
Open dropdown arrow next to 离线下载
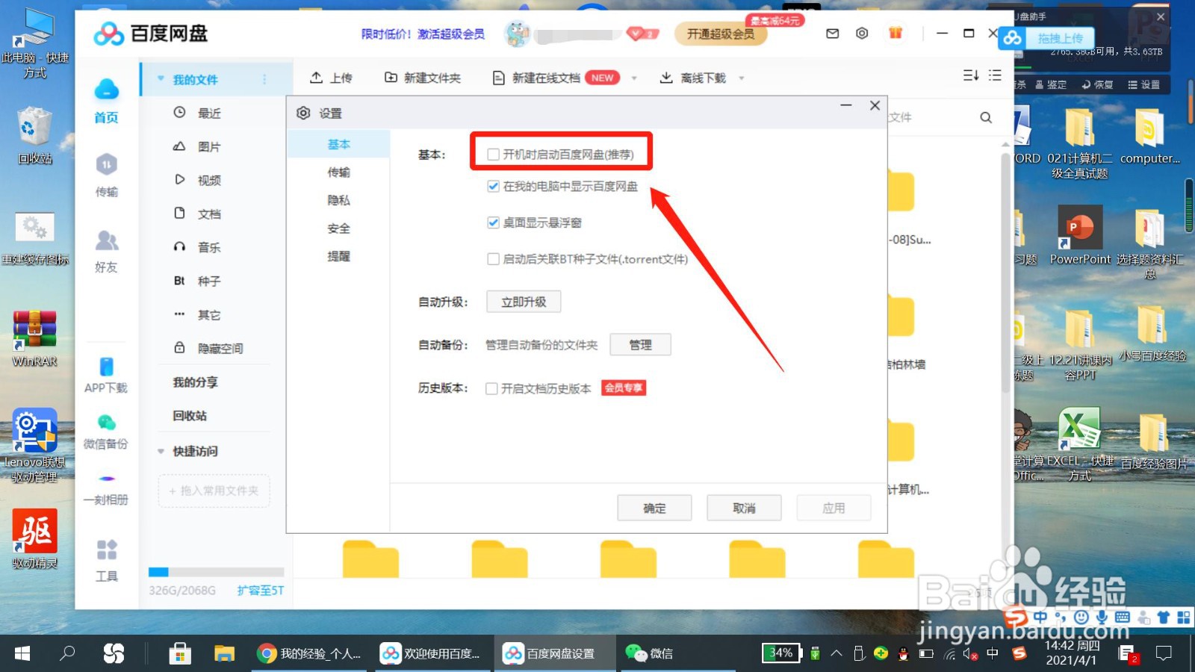[x=742, y=78]
